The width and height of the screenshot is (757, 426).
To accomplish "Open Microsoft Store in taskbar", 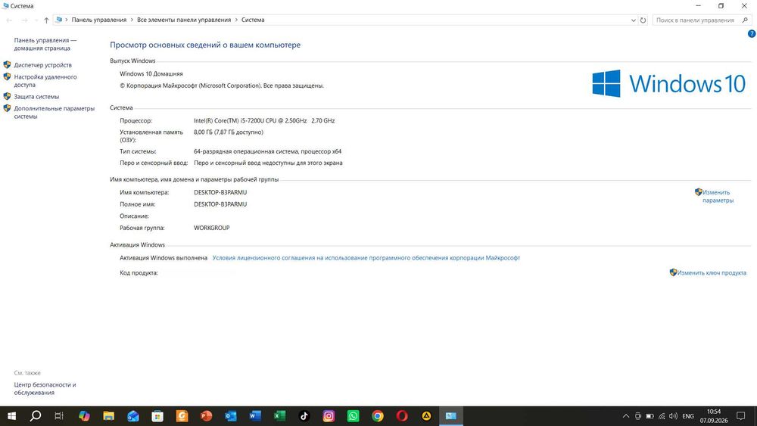I will coord(157,416).
